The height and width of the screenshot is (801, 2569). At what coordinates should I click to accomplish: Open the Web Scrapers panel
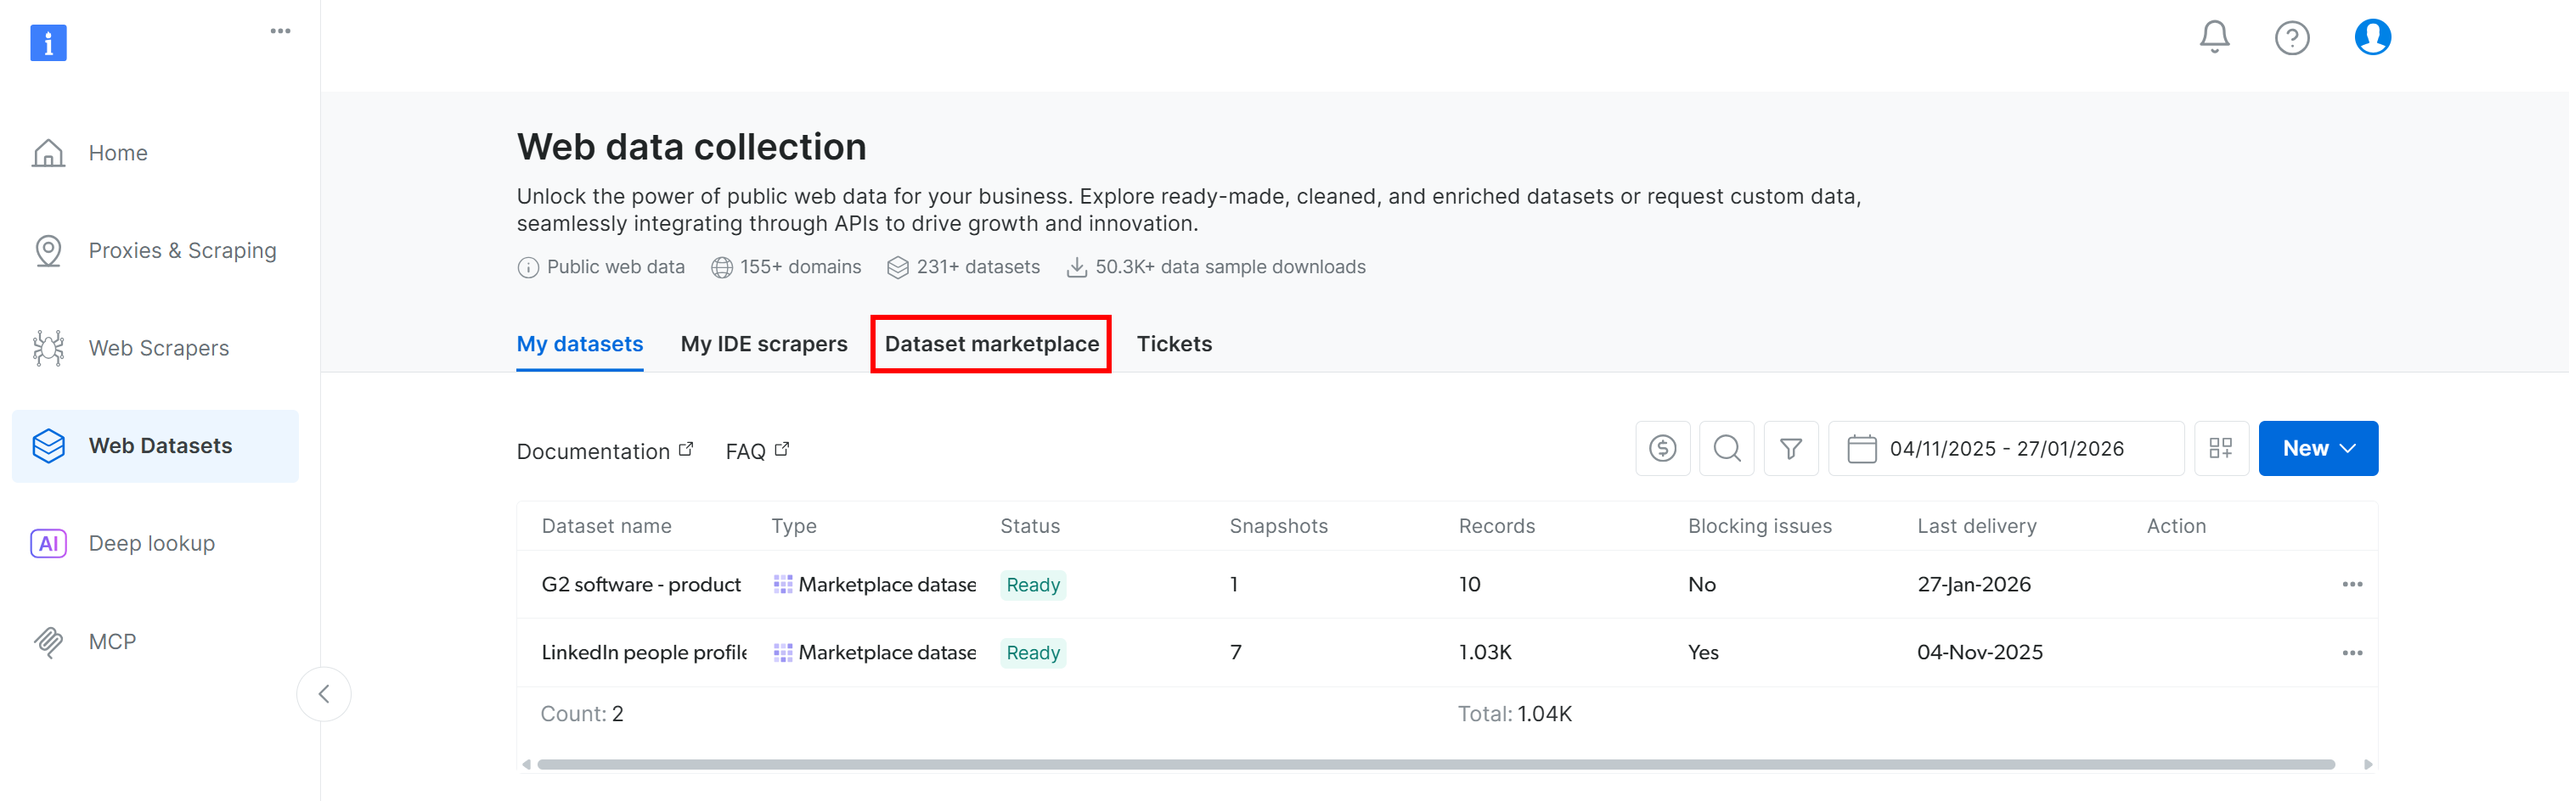[x=158, y=348]
